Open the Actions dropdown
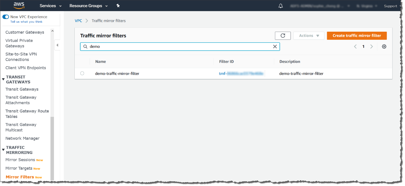Viewport: 405px width, 186px height. tap(309, 36)
